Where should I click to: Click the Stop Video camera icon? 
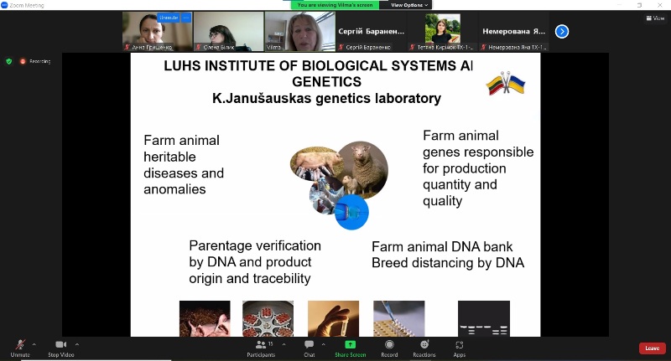point(60,344)
